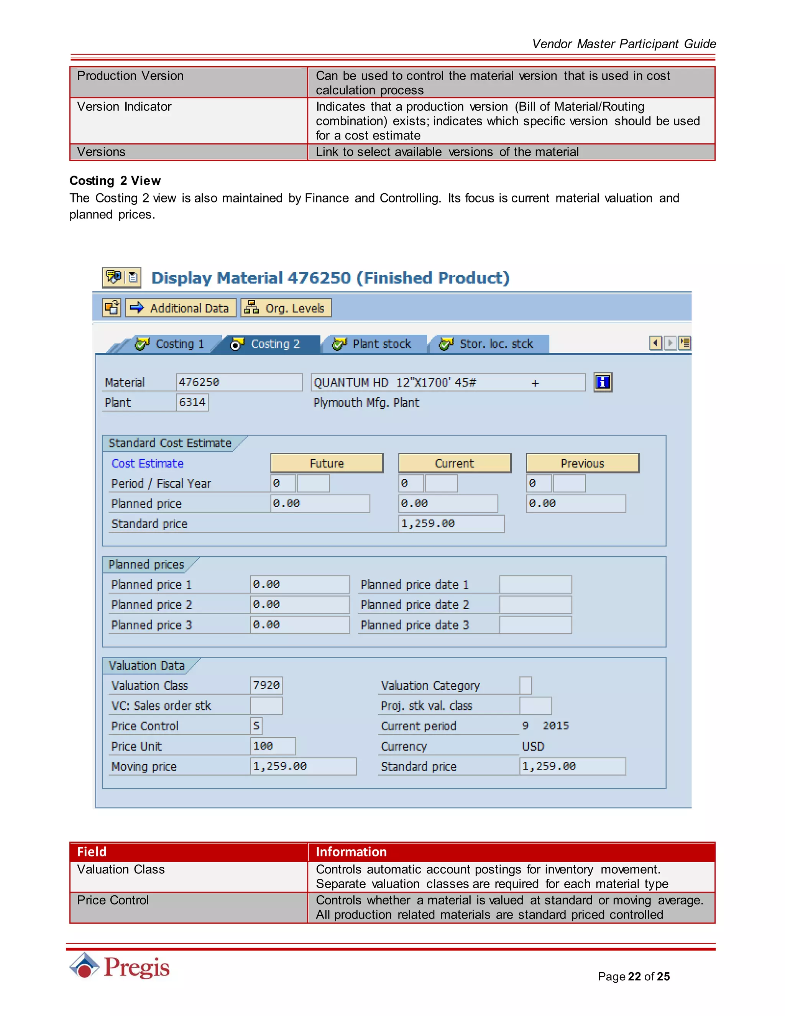The image size is (785, 1016).
Task: Click the Valuation Category field
Action: [x=526, y=685]
